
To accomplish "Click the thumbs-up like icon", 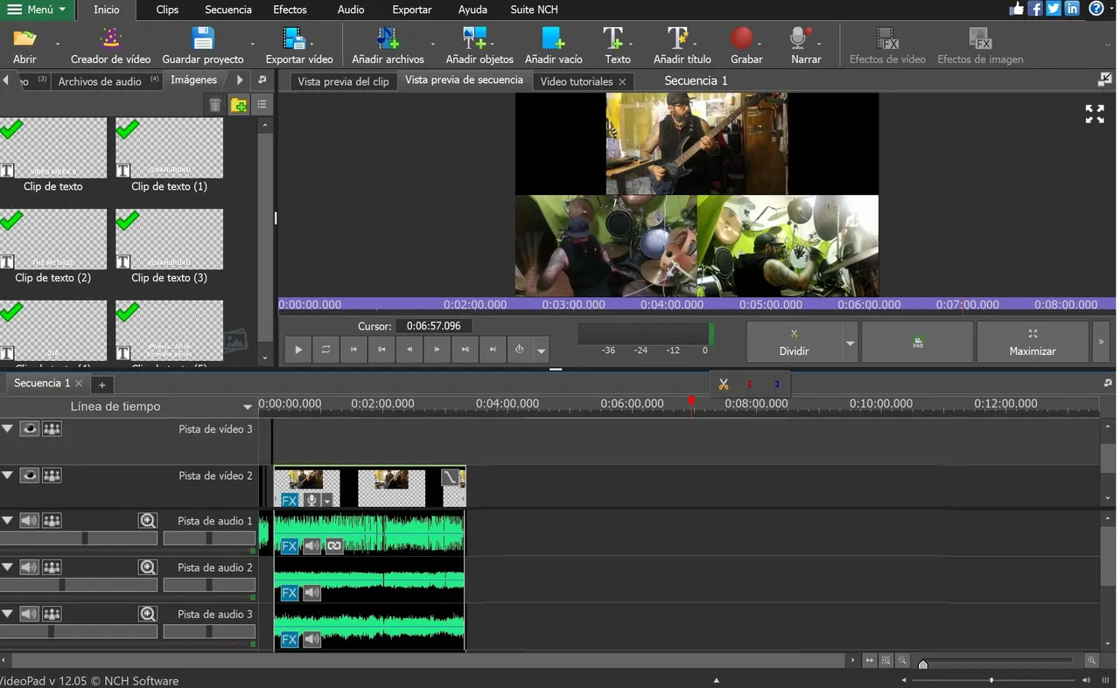I will coord(1017,9).
